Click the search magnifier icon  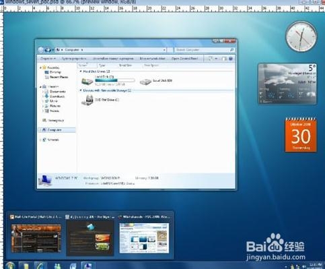[232, 50]
